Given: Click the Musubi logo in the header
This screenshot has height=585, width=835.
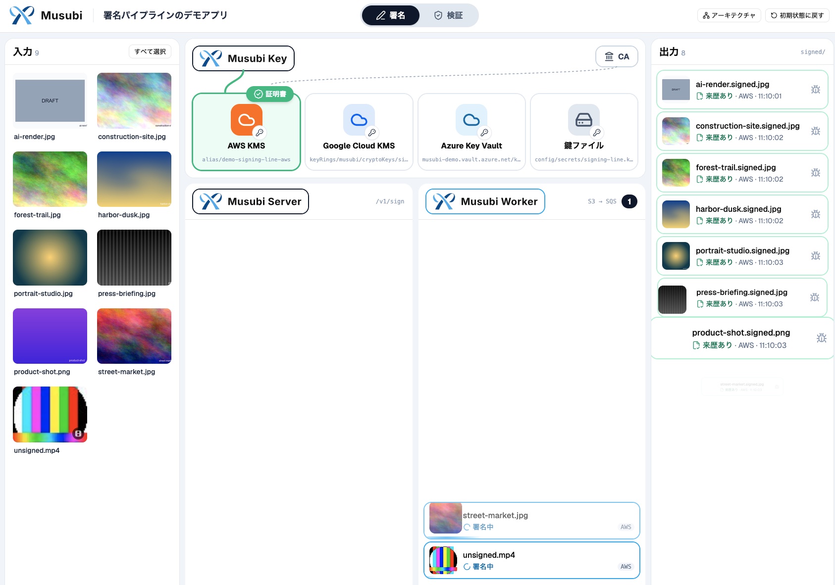Looking at the screenshot, I should coord(22,15).
